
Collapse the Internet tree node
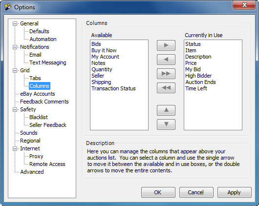(15, 148)
